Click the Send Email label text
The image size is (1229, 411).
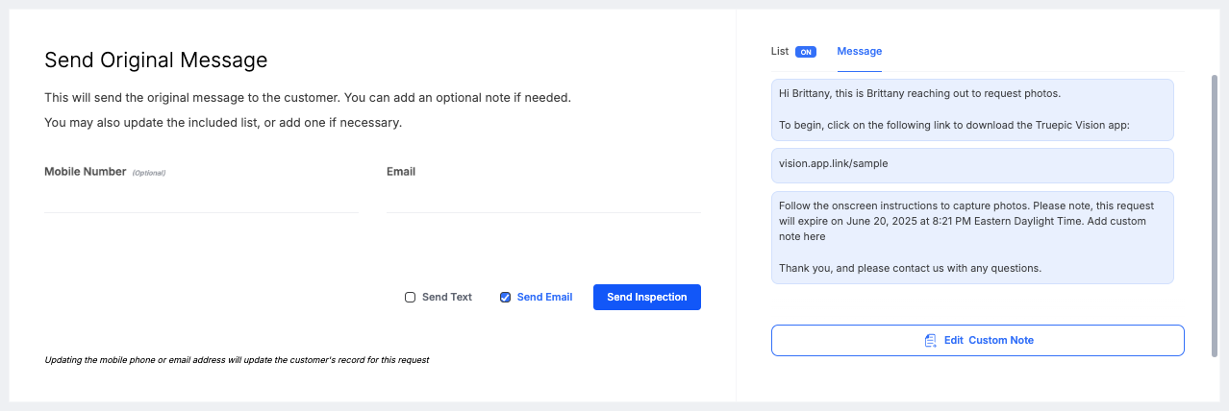(544, 298)
